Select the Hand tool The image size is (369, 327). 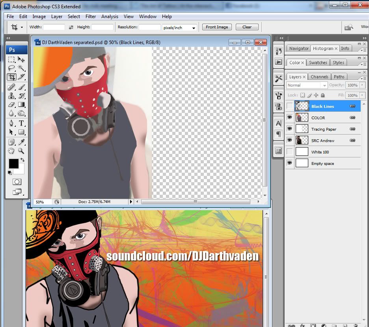11,151
